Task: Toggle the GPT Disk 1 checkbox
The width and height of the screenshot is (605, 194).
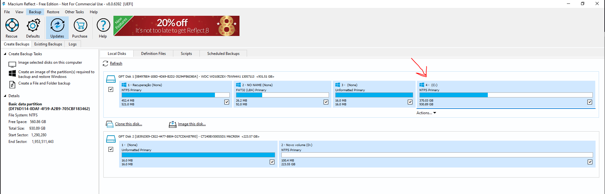Action: [111, 90]
